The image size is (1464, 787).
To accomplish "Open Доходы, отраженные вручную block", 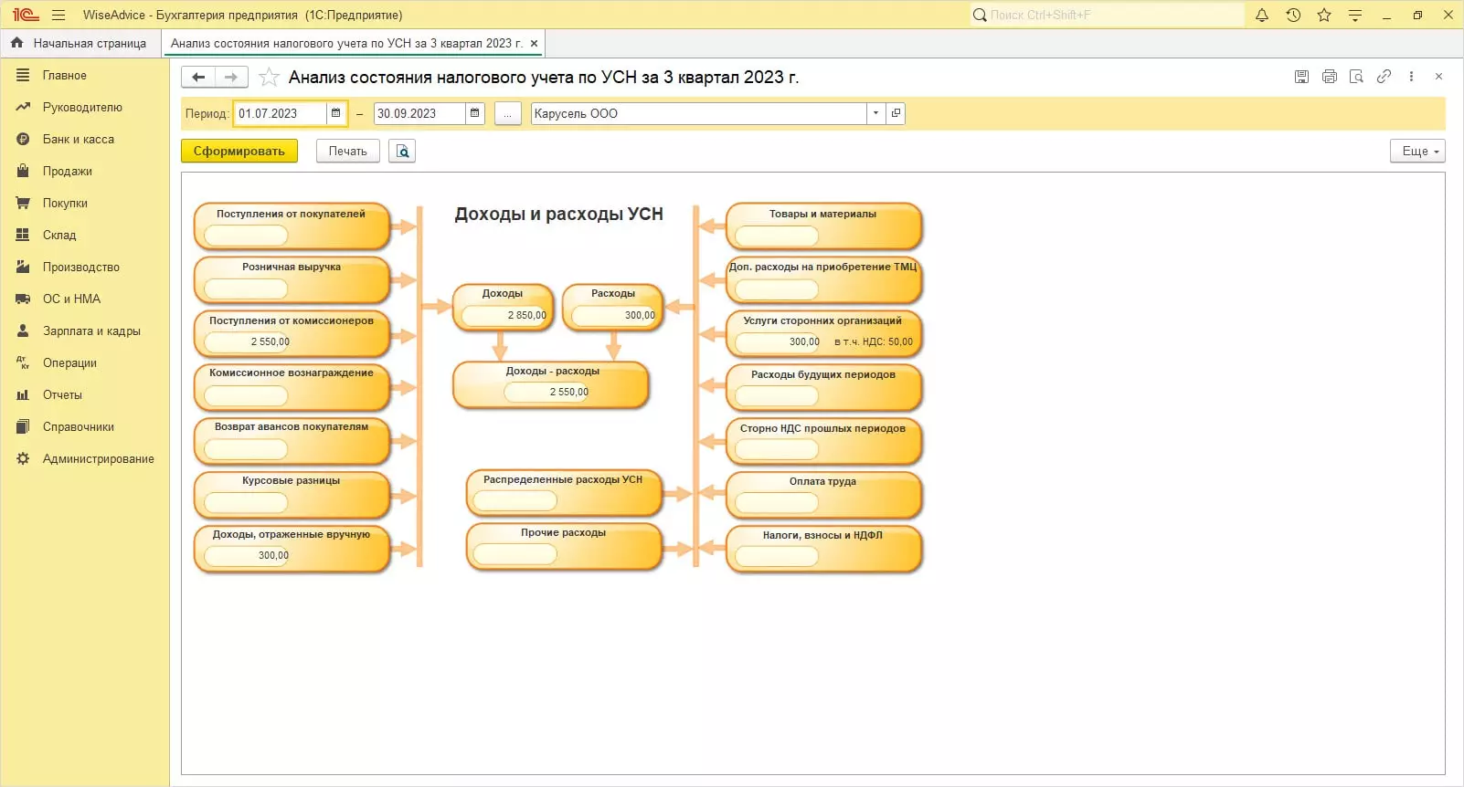I will (292, 547).
